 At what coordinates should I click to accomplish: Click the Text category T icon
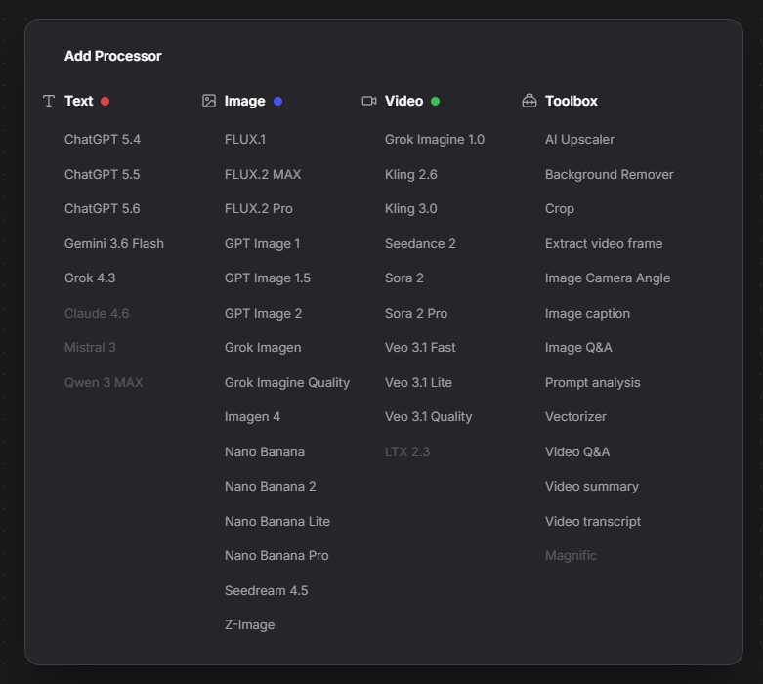[49, 101]
